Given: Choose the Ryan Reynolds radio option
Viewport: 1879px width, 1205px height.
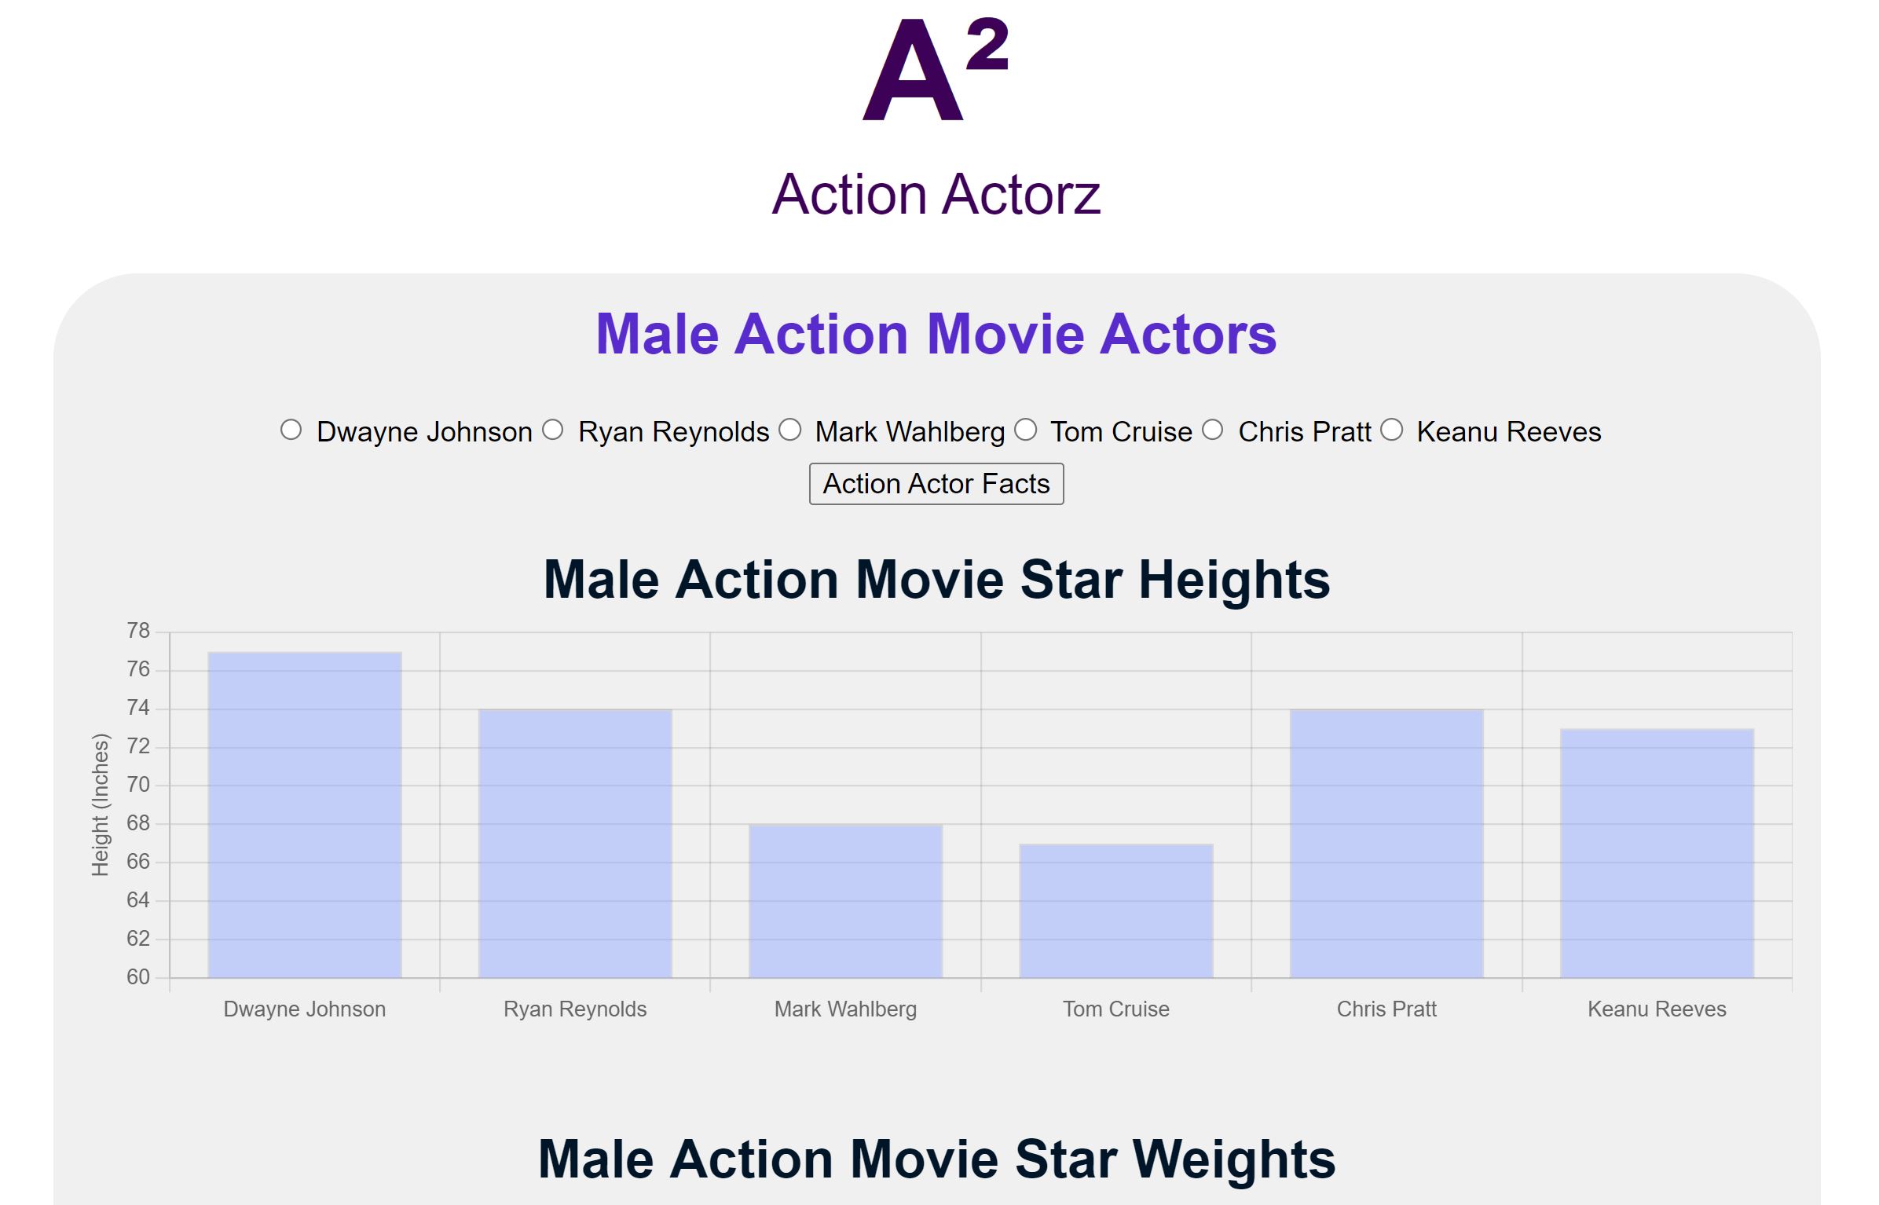Looking at the screenshot, I should pyautogui.click(x=553, y=430).
